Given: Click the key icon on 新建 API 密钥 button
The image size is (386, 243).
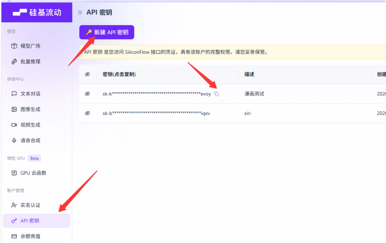Looking at the screenshot, I should [x=89, y=32].
